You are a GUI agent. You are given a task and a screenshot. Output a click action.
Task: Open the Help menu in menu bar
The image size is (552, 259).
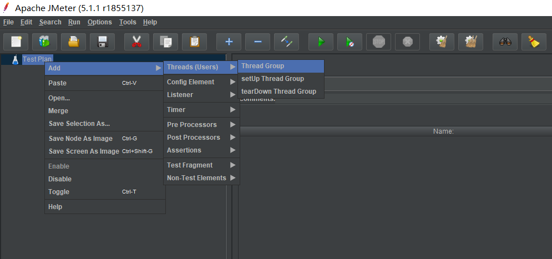(150, 22)
